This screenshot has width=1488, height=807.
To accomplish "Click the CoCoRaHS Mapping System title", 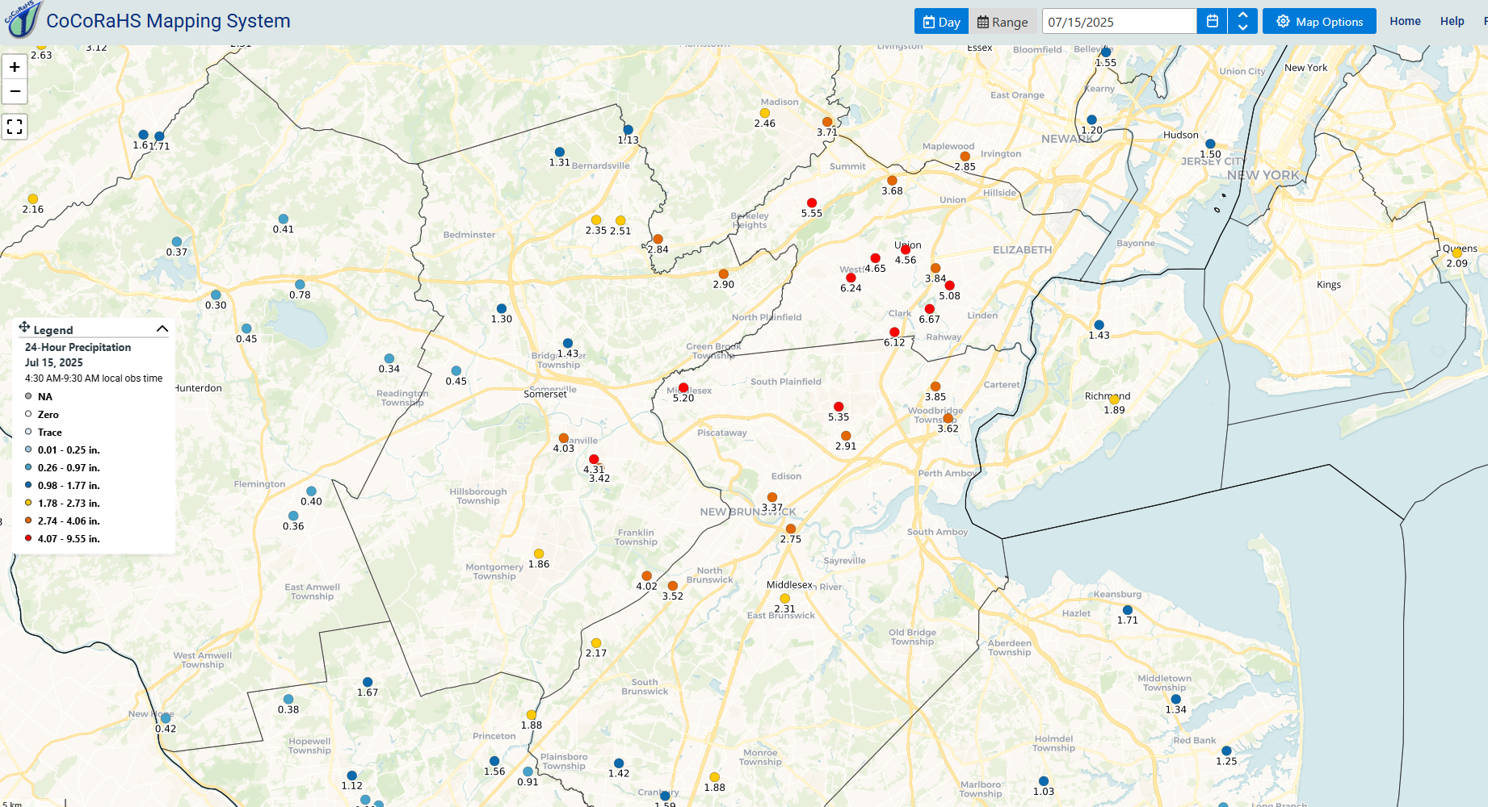I will point(168,21).
